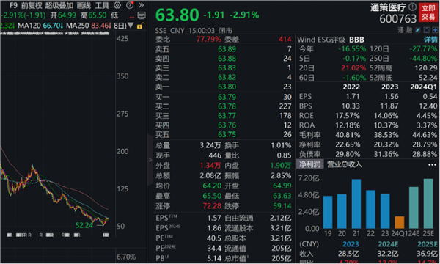Click the monitor display icon beside 低

coord(142,15)
